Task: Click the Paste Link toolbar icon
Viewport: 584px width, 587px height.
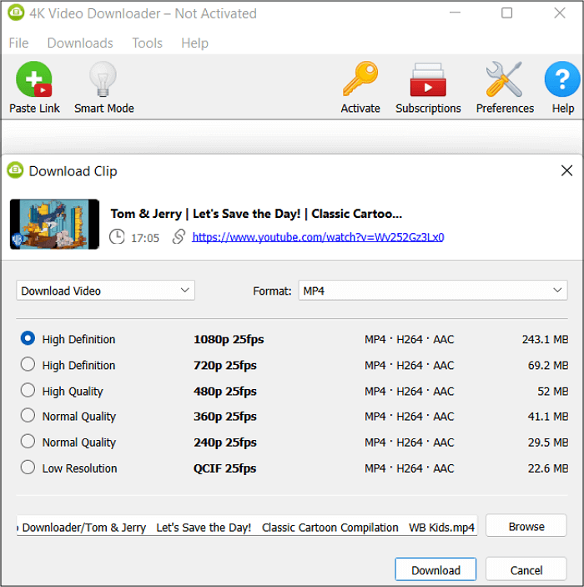Action: [34, 79]
